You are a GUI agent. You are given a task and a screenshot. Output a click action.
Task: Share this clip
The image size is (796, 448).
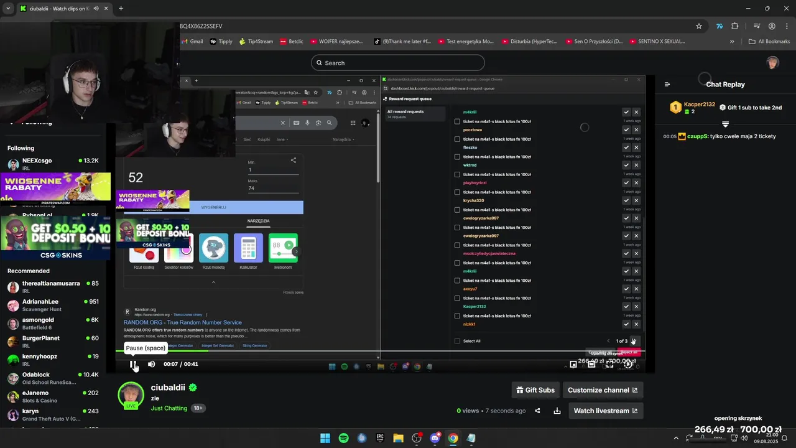(x=537, y=411)
